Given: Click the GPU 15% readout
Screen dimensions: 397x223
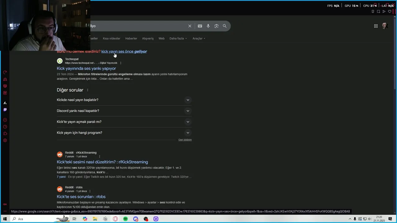Looking at the screenshot, I should click(x=351, y=6).
